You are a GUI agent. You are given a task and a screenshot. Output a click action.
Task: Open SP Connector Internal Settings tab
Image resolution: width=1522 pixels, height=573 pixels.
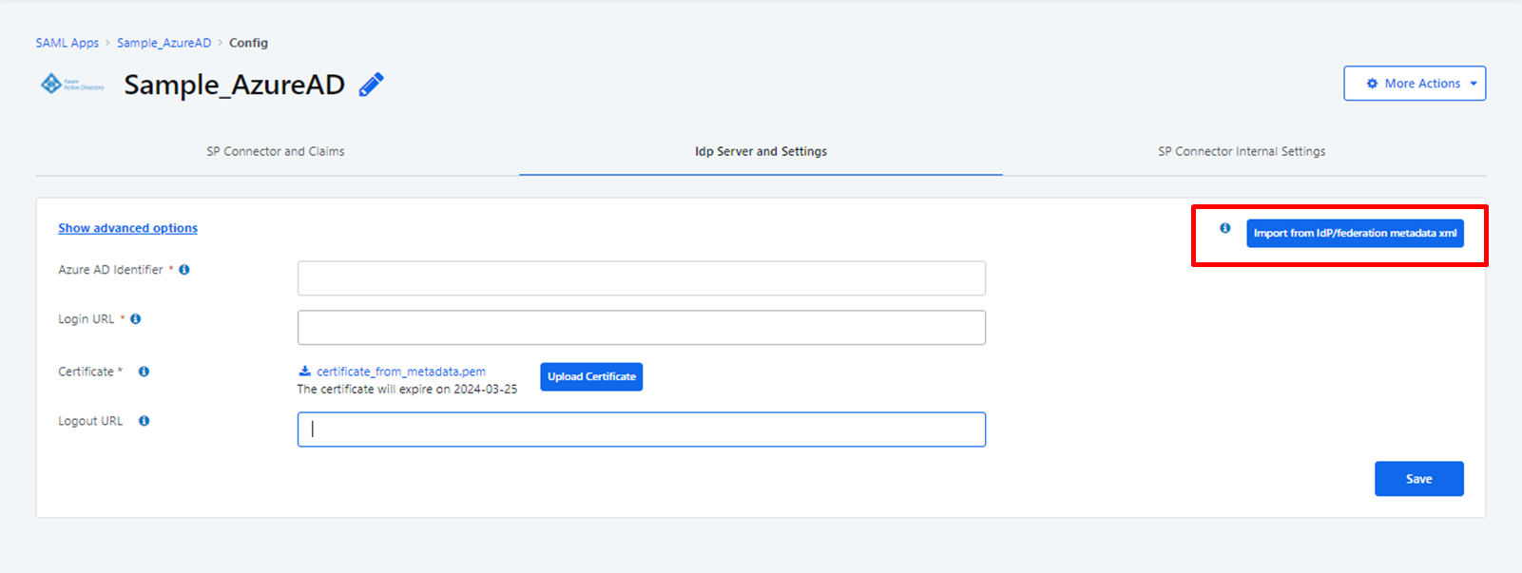pos(1241,152)
